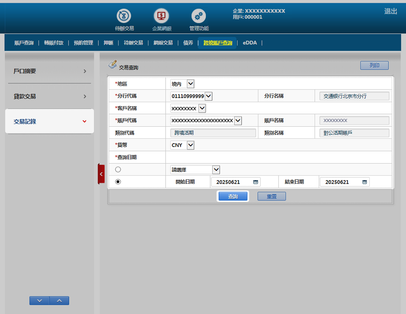Open the eDDA menu

coord(250,43)
